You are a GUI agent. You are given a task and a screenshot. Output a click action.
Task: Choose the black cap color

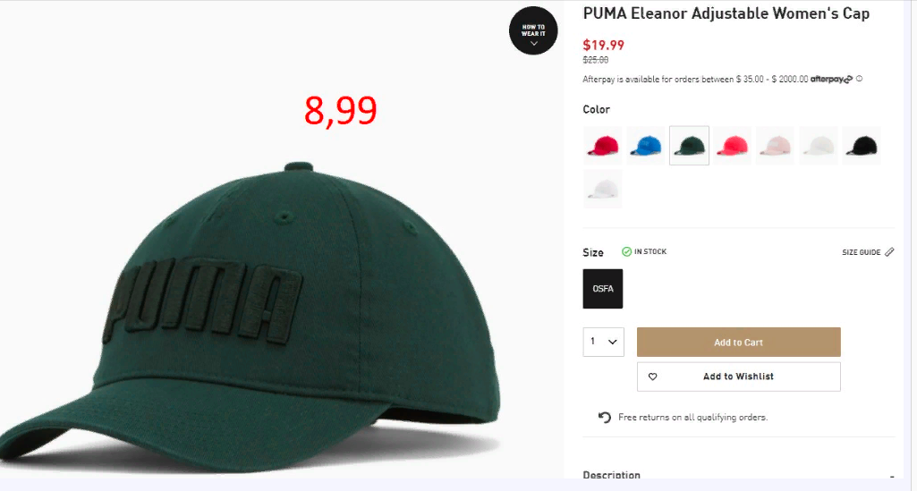(x=862, y=146)
